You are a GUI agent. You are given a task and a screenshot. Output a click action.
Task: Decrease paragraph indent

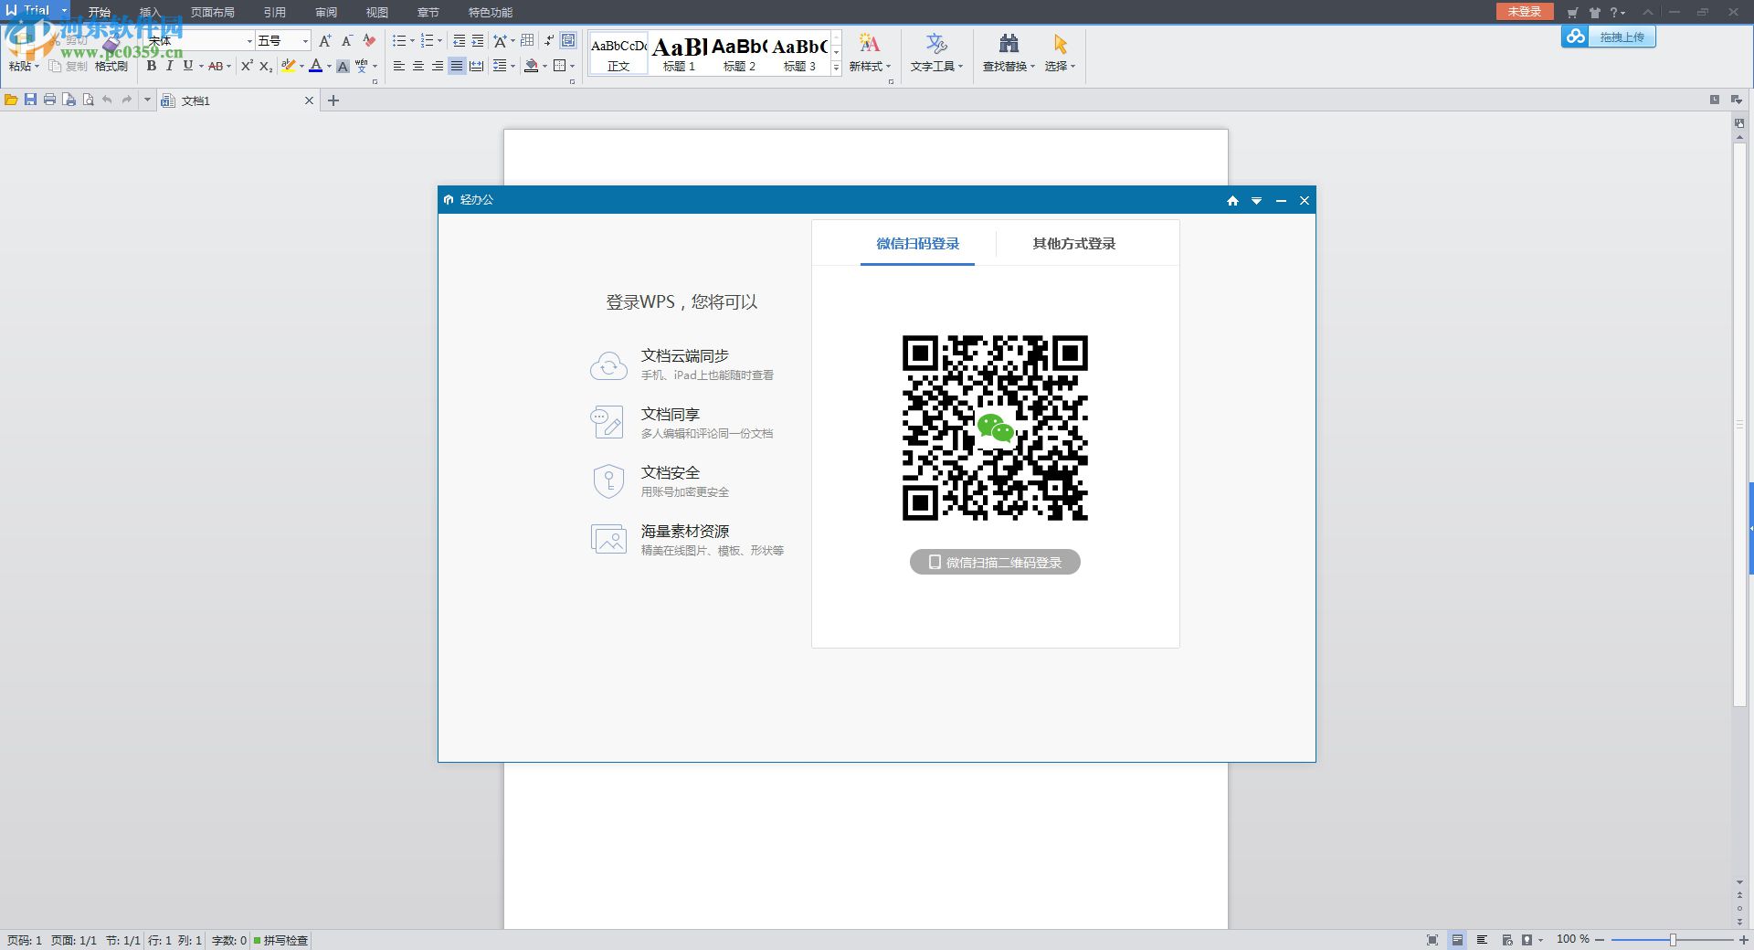click(459, 41)
